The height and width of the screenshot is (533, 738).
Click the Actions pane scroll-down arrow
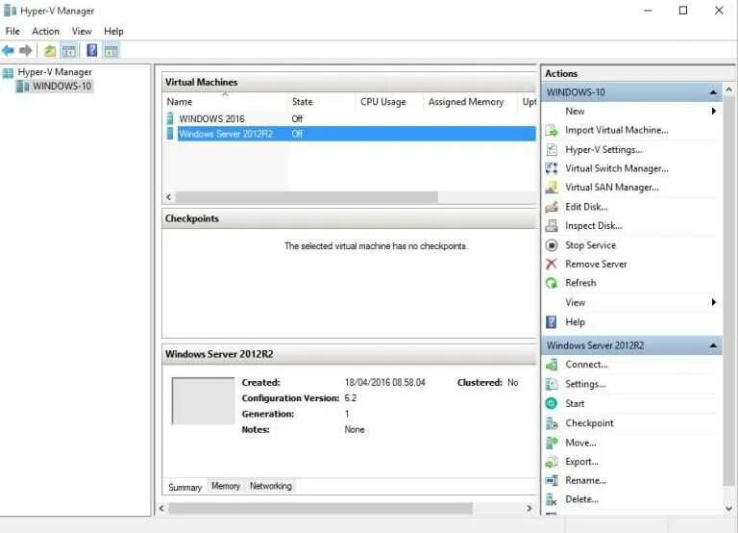(728, 509)
